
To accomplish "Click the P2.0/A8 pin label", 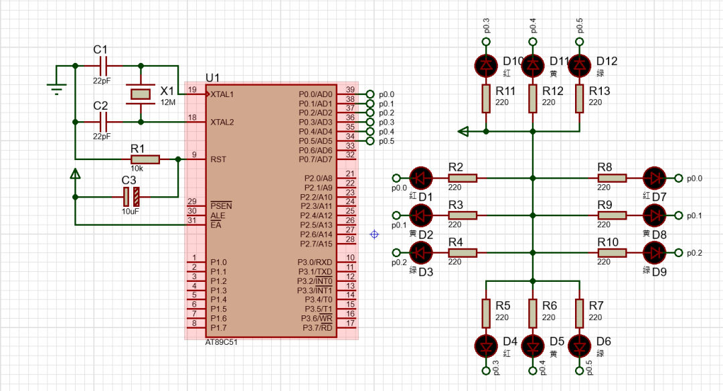I will 318,178.
